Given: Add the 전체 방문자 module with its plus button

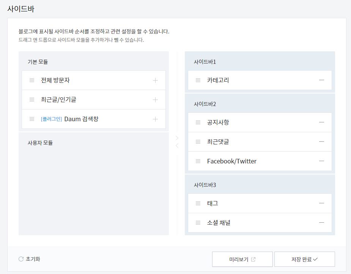Looking at the screenshot, I should click(155, 80).
